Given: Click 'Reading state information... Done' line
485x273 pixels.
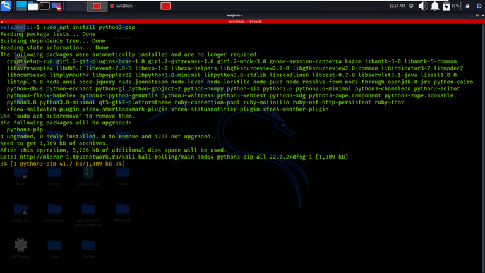Looking at the screenshot, I should (x=54, y=47).
